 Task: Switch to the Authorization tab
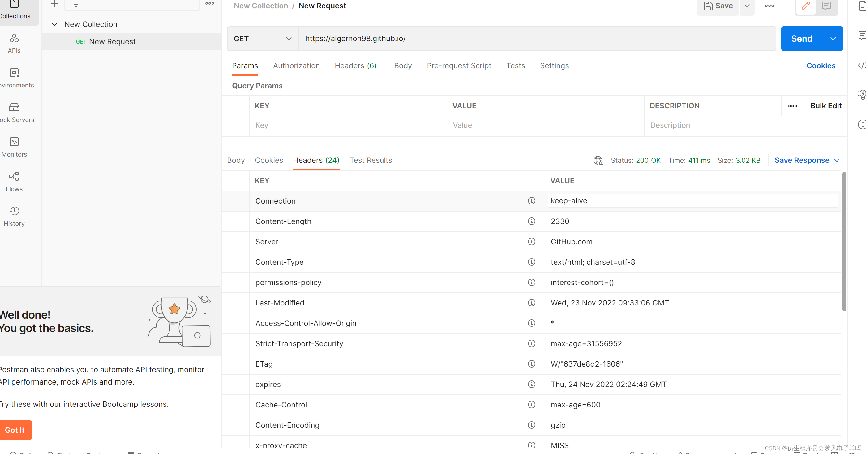click(x=296, y=66)
